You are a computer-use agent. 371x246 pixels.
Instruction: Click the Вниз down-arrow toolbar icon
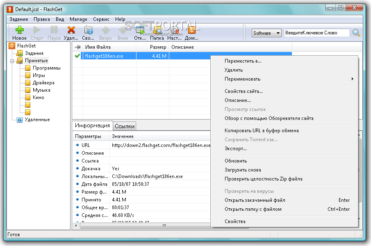[x=123, y=30]
